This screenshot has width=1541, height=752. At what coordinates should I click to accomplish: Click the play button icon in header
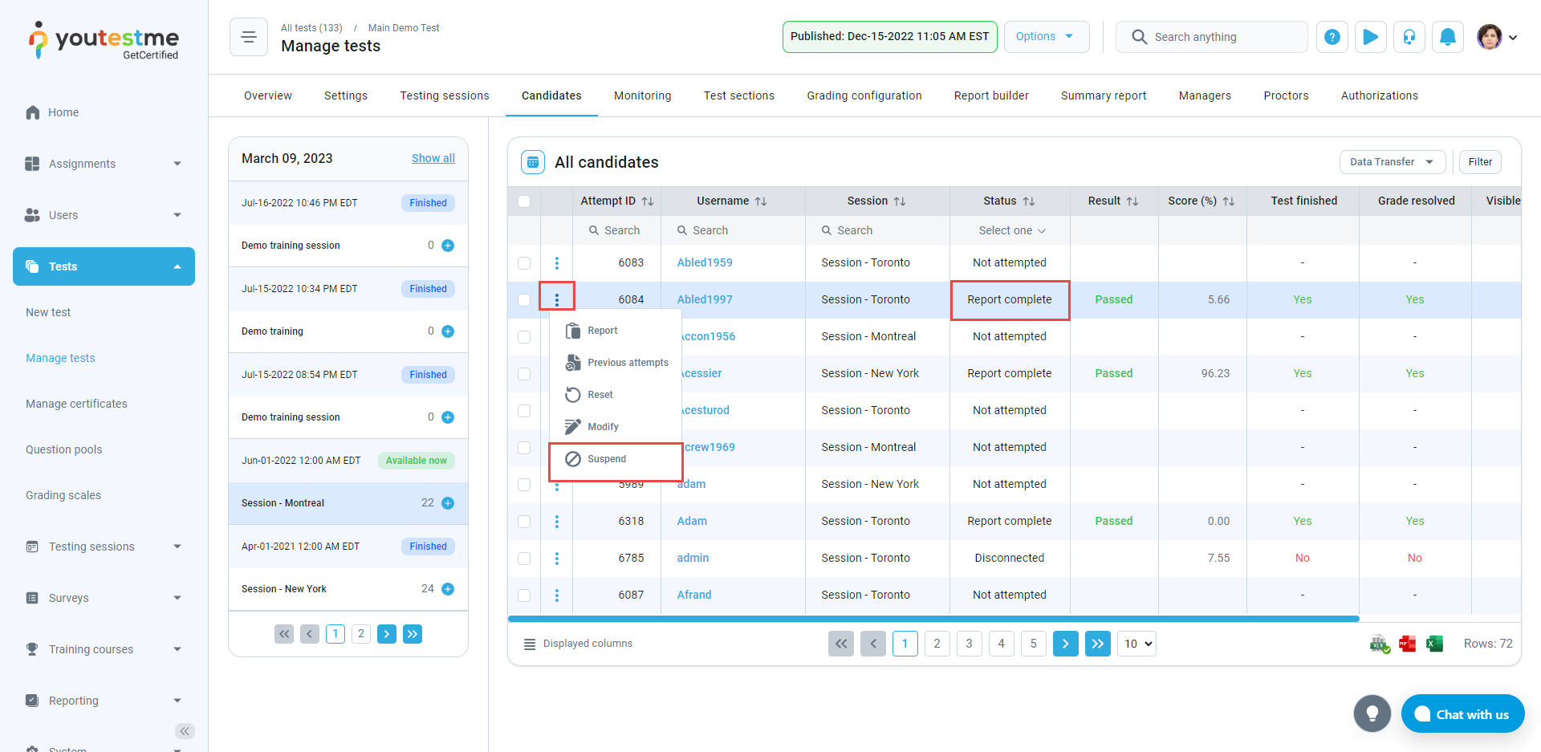(1370, 37)
